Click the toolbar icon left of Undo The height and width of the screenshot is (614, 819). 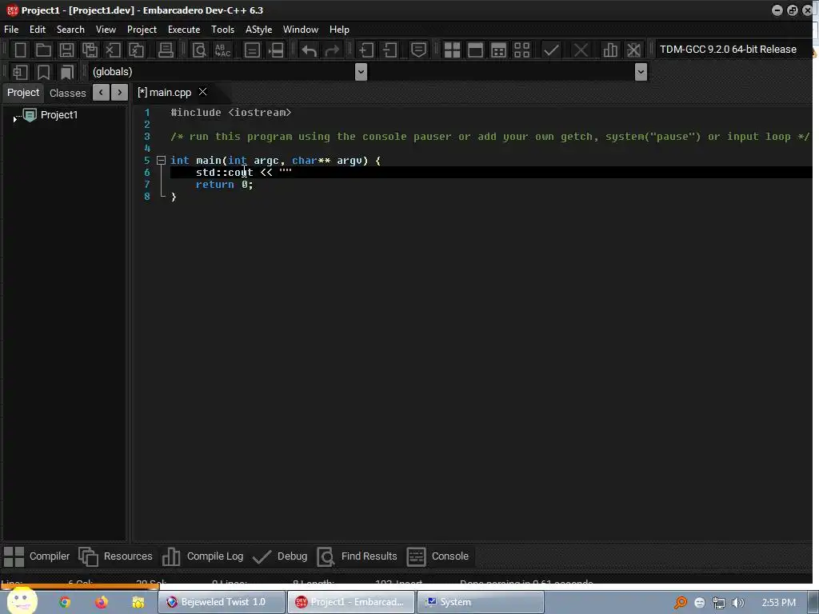[276, 50]
